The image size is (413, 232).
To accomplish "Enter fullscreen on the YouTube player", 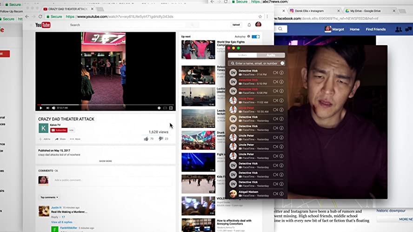I will click(171, 108).
